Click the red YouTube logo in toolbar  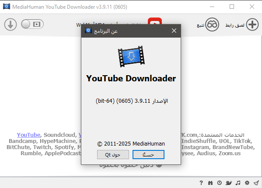coord(155,21)
